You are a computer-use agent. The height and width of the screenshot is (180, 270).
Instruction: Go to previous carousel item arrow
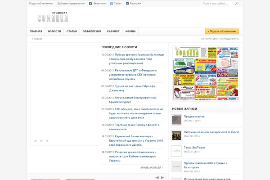[x=157, y=177]
